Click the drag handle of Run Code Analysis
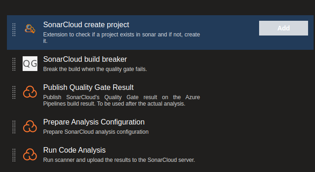 [x=14, y=155]
